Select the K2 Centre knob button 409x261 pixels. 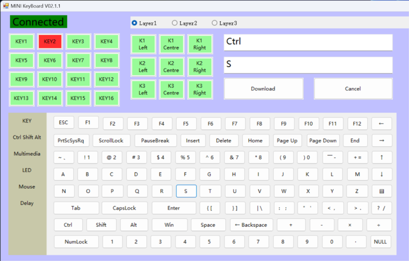click(x=171, y=66)
